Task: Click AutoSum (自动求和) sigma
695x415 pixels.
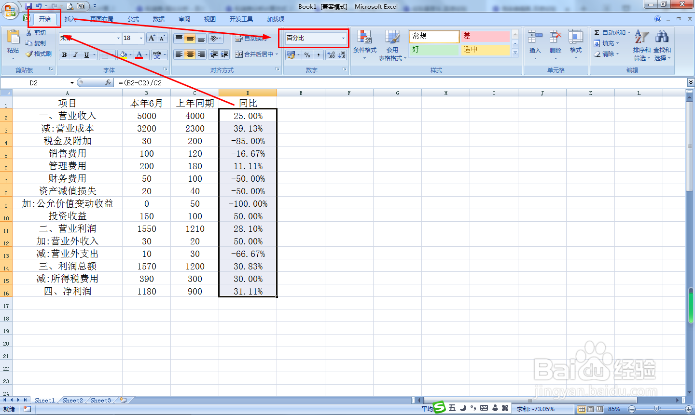Action: coord(609,33)
